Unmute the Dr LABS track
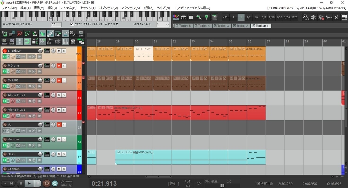Viewport: 348px width, 188px height. [x=59, y=80]
